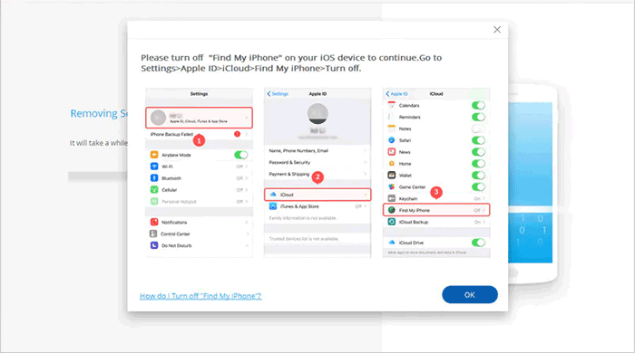Viewport: 635px width, 353px height.
Task: Click chevron on Name, Phone Numbers, Email row
Action: (x=365, y=150)
